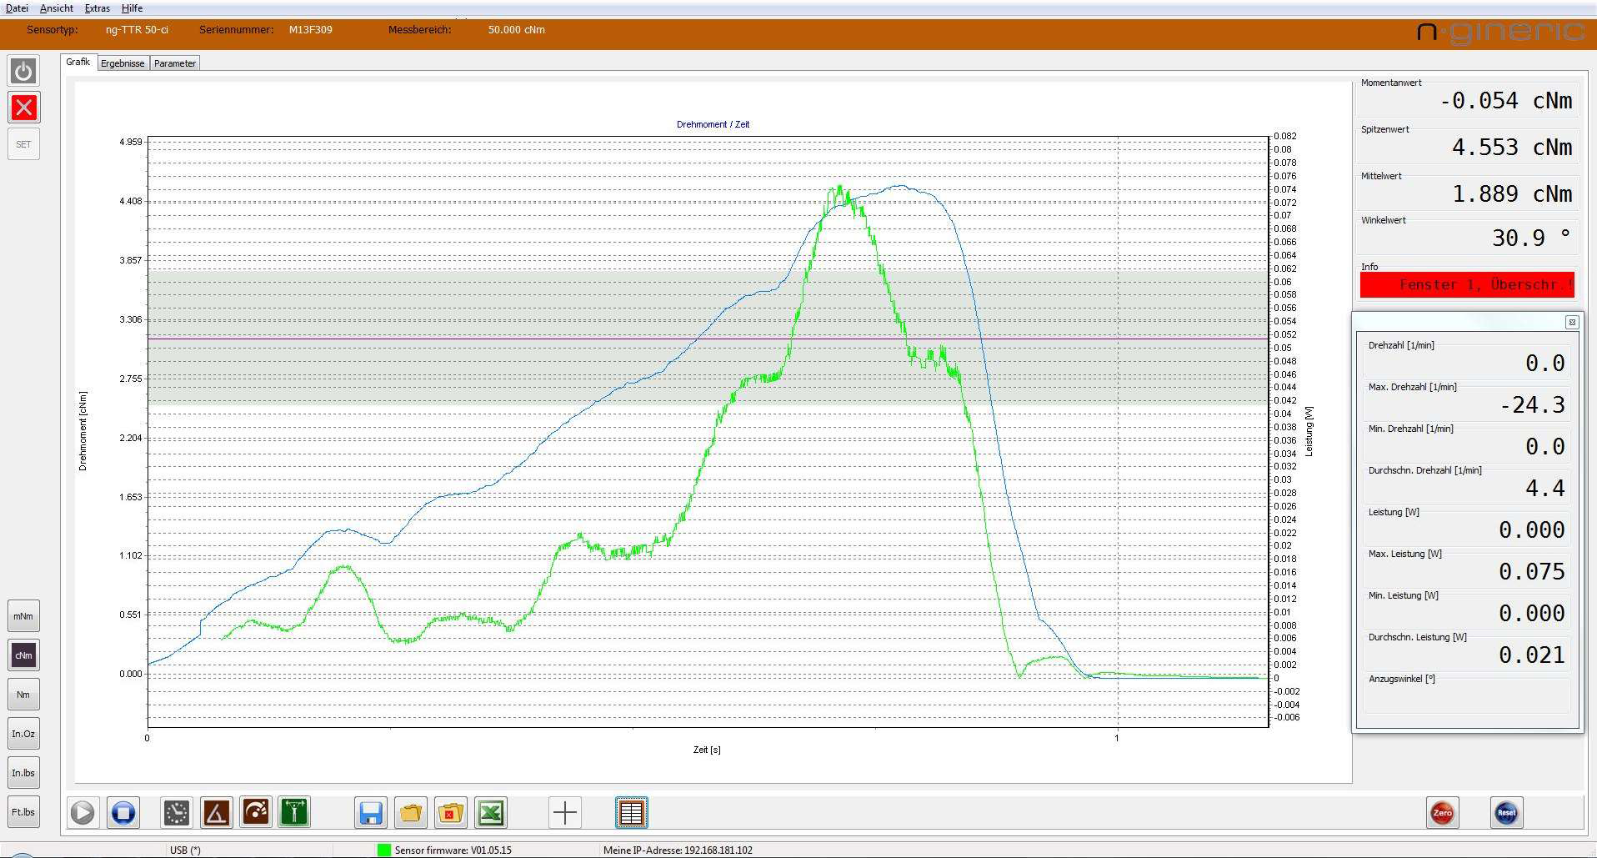This screenshot has height=858, width=1597.
Task: Open the Ergebnisse tab
Action: point(123,63)
